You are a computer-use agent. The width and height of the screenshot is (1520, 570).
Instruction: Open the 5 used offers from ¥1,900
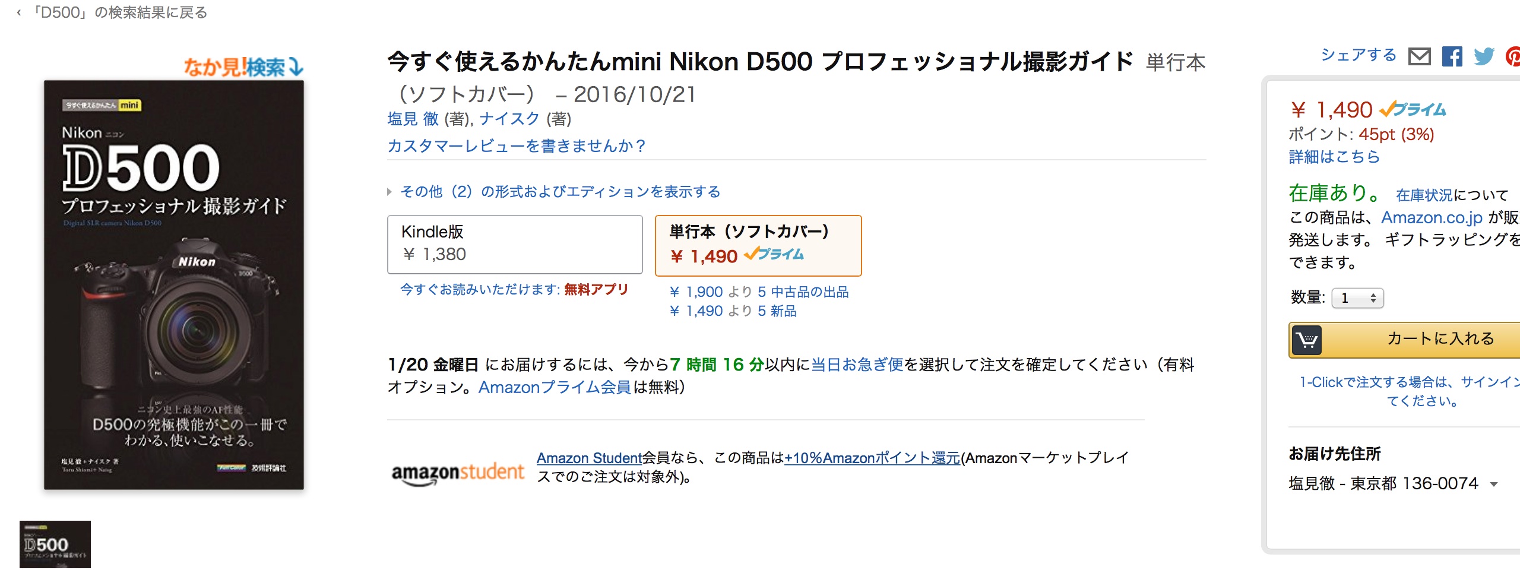[x=759, y=292]
